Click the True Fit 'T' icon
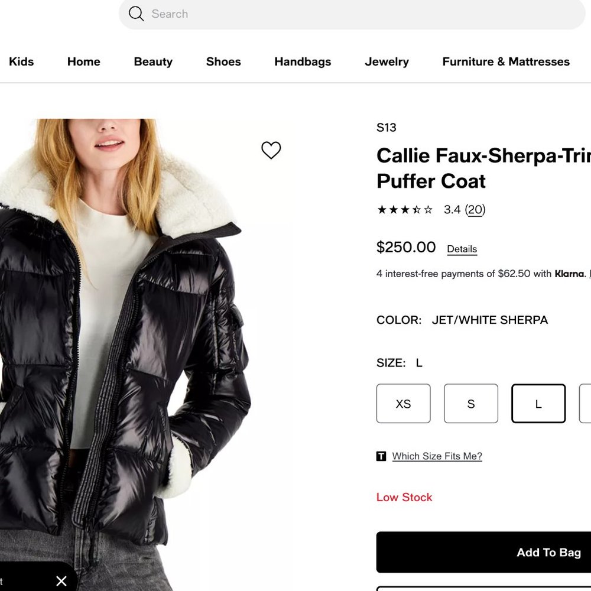591x591 pixels. pyautogui.click(x=382, y=456)
